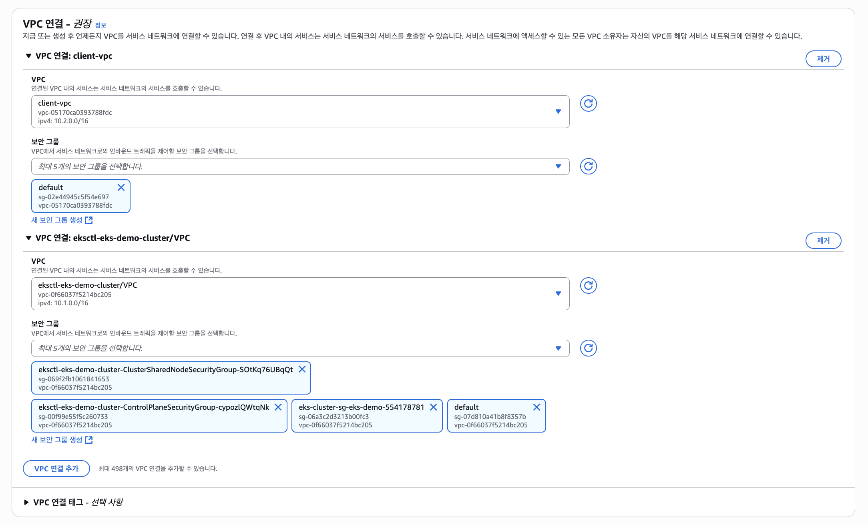Refresh client-vpc security group list

(588, 166)
